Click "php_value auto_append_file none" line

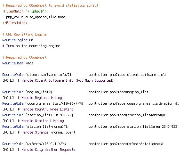tap(36, 17)
